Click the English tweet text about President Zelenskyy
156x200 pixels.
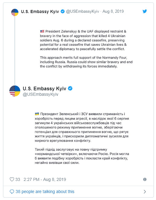[x=86, y=49]
